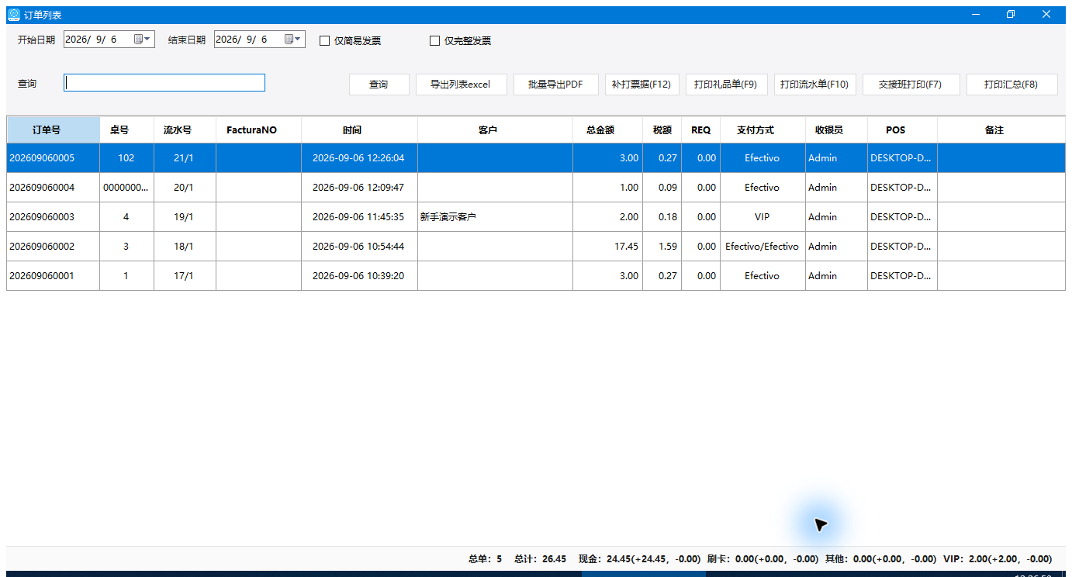The height and width of the screenshot is (577, 1072).
Task: Sort by 时间 column header
Action: pos(360,130)
